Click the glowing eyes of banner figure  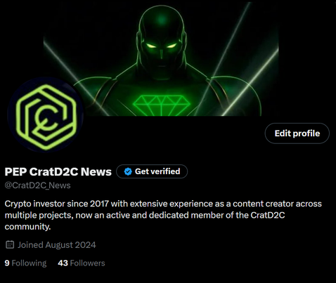click(161, 46)
